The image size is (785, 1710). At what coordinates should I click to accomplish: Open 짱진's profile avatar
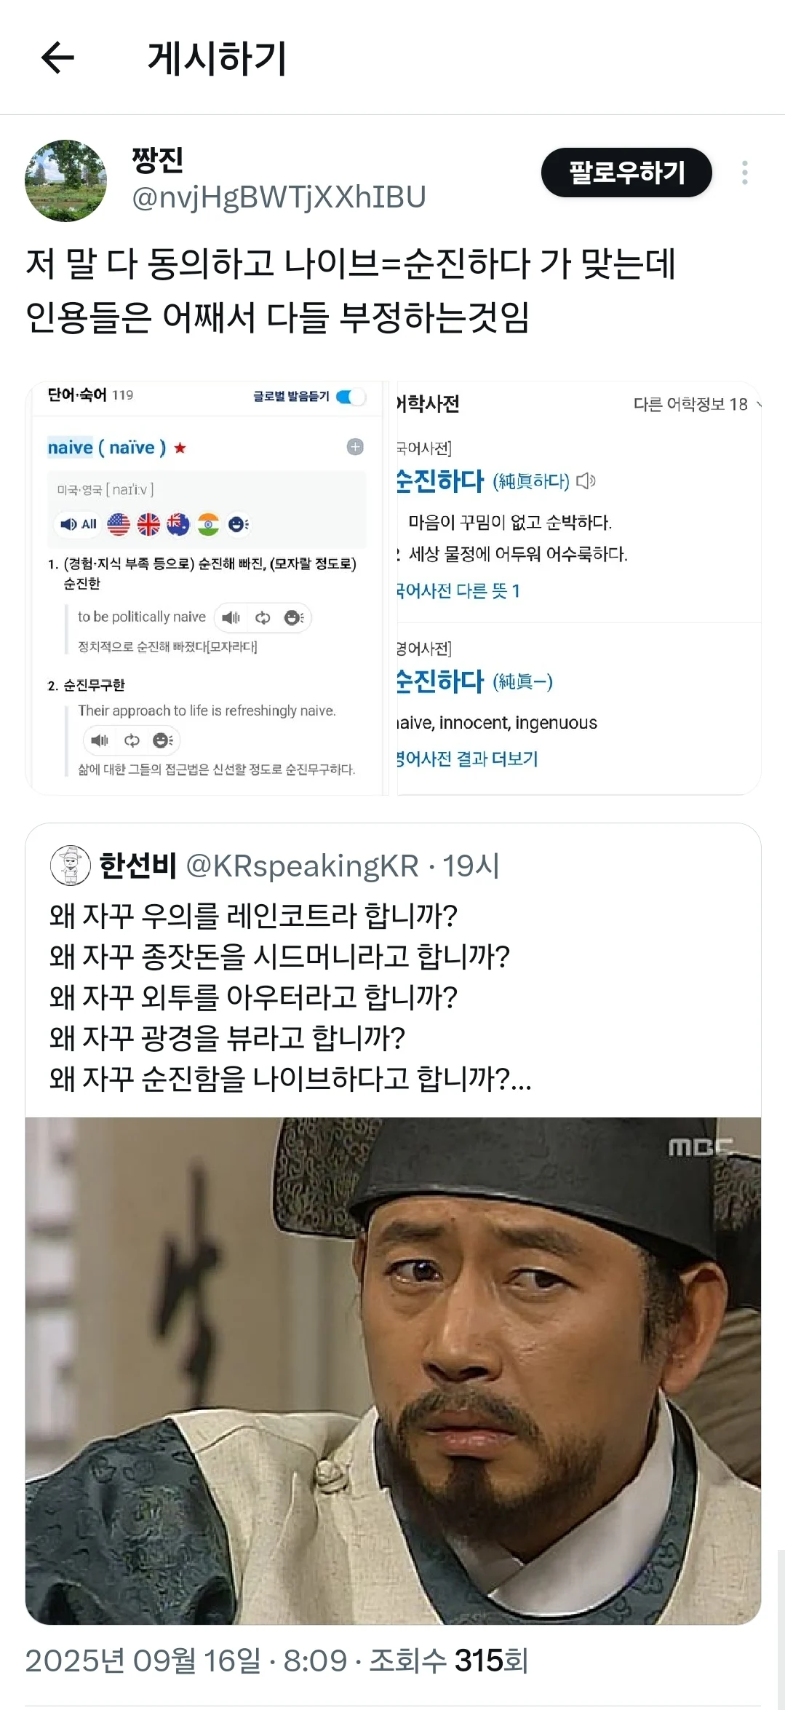pos(65,181)
